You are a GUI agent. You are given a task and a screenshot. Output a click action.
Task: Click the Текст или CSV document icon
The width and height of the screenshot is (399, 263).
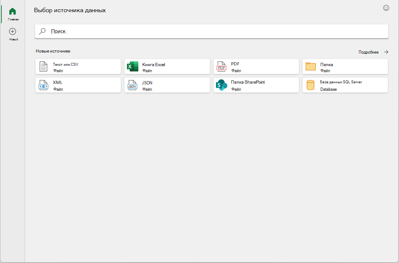click(x=44, y=66)
